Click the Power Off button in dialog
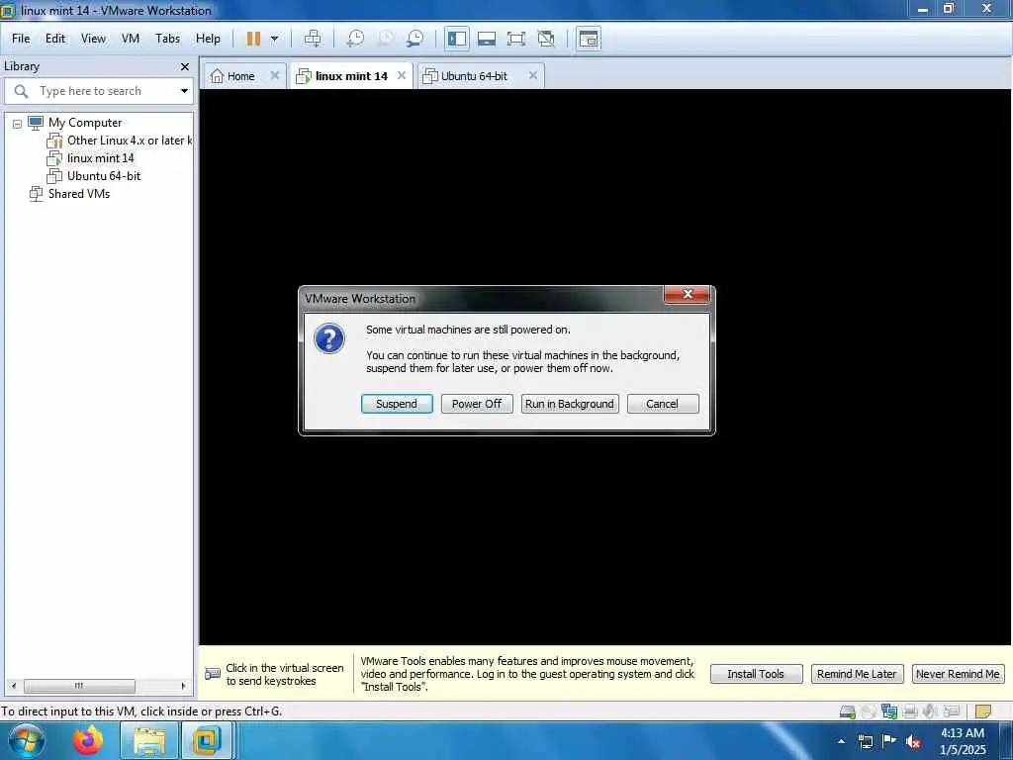This screenshot has width=1013, height=760. tap(477, 404)
